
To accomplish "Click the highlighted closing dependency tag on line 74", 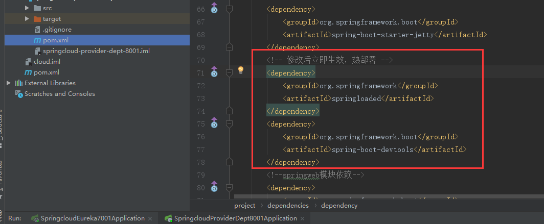I will click(293, 111).
